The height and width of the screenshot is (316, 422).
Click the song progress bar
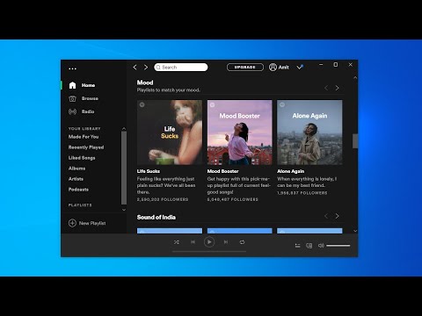pos(209,251)
